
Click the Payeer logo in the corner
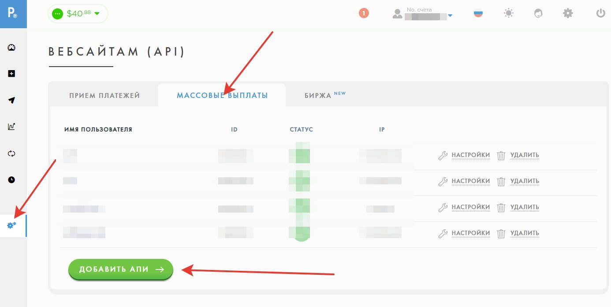click(x=13, y=13)
